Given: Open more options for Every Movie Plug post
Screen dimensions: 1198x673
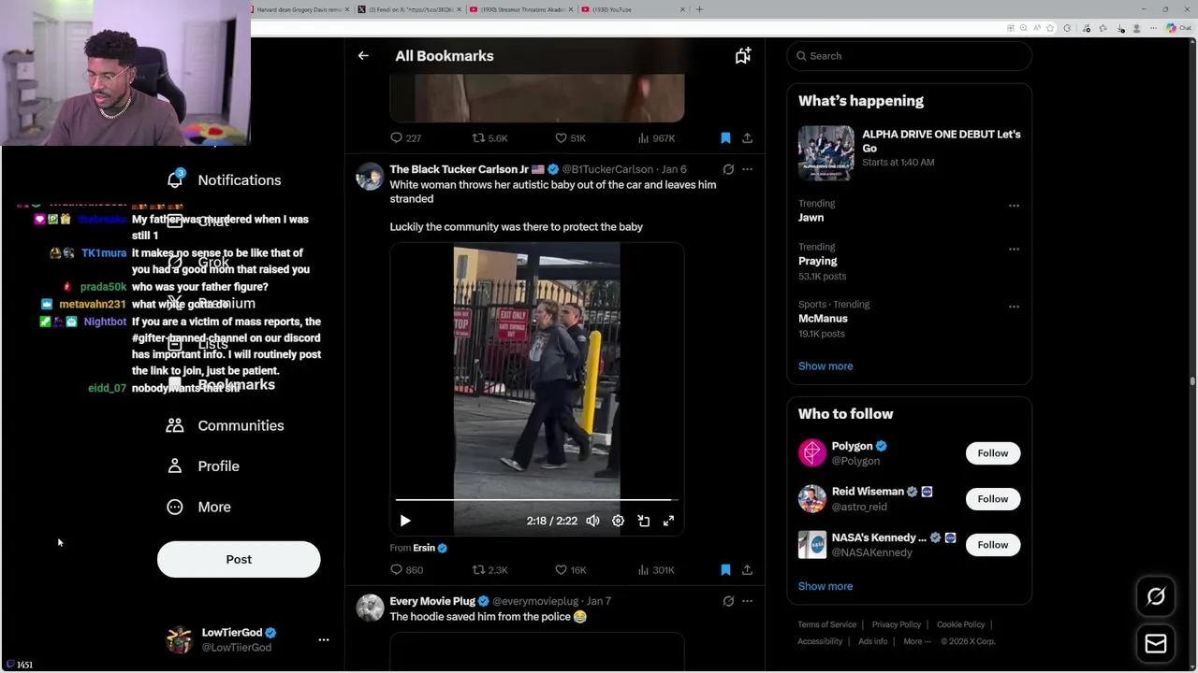Looking at the screenshot, I should tap(747, 601).
